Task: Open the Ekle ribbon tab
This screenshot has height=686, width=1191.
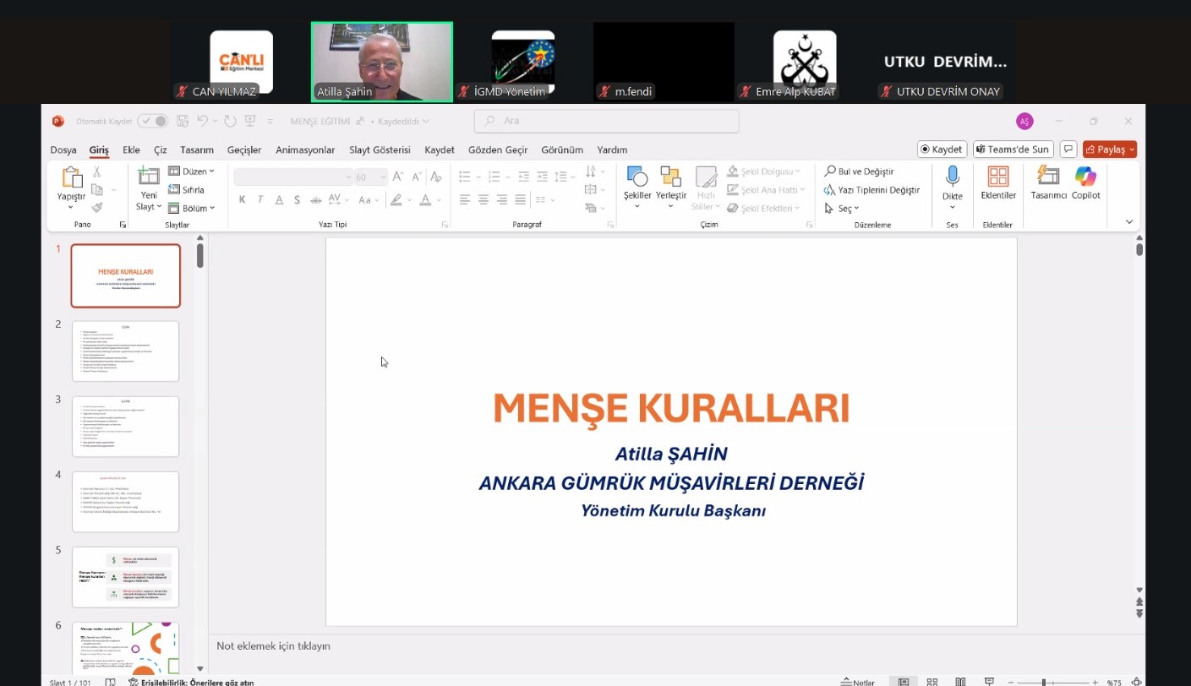Action: tap(131, 150)
